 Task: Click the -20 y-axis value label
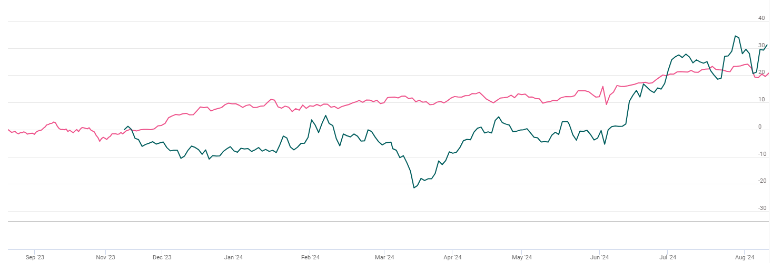tap(761, 181)
